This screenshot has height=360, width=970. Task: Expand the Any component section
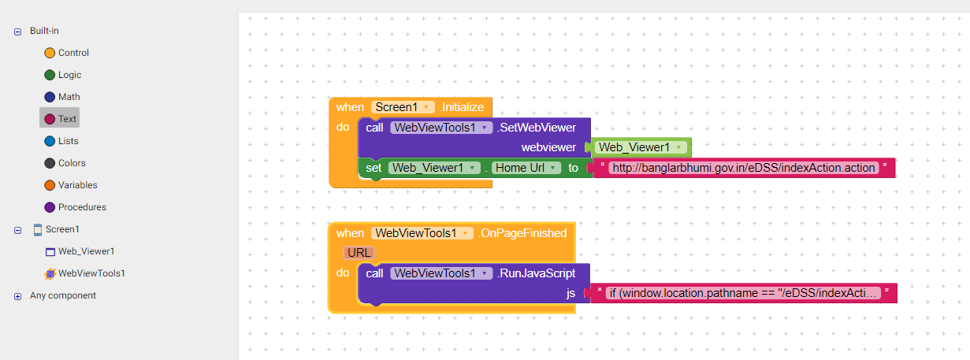tap(17, 296)
